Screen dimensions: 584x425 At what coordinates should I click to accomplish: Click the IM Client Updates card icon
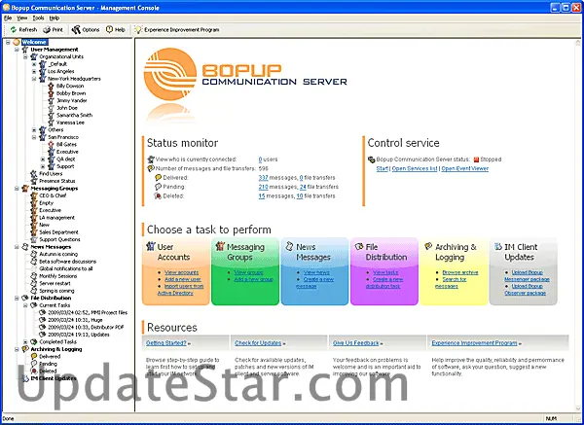(x=498, y=246)
